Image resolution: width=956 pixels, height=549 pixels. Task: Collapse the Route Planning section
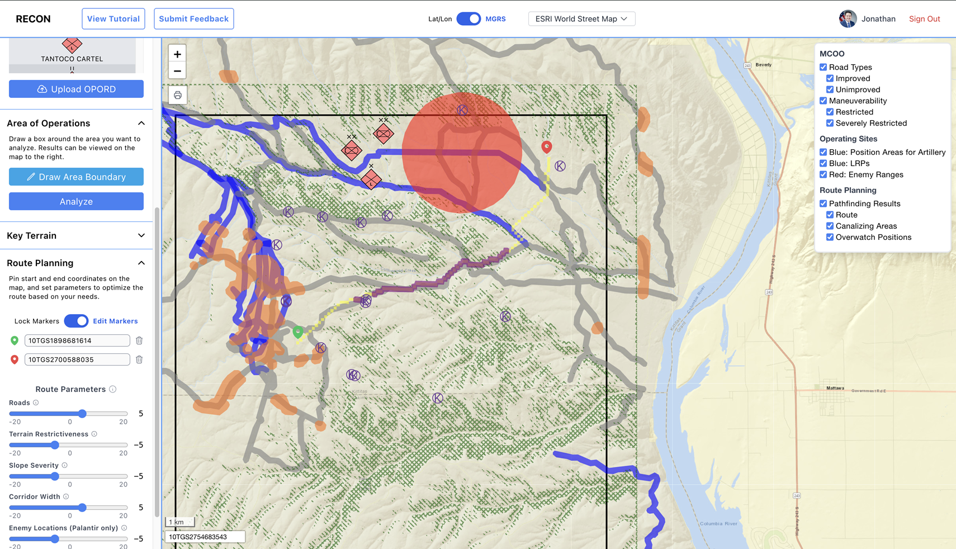[141, 263]
